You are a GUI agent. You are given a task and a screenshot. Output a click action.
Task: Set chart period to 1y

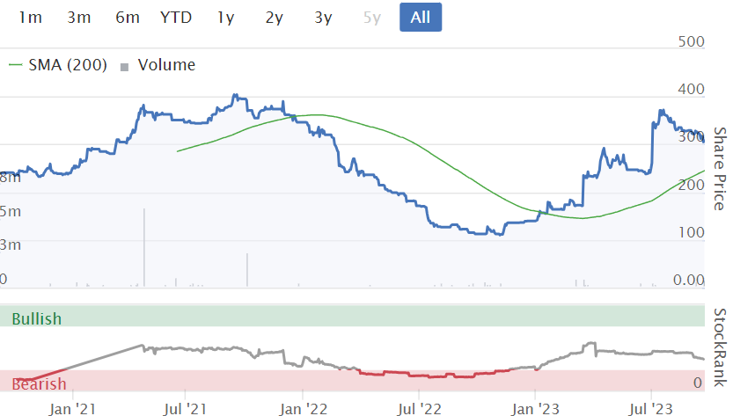(x=225, y=17)
